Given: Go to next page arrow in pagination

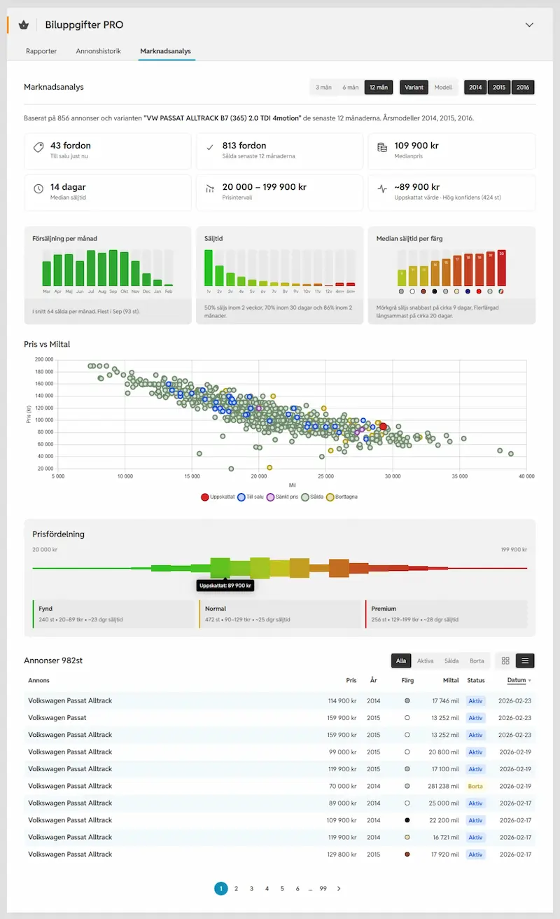Looking at the screenshot, I should tap(339, 888).
